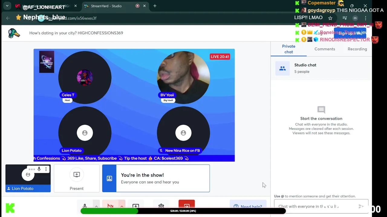Screen dimensions: 387x217
Task: Click the green donation goal progress bar
Action: 183,211
